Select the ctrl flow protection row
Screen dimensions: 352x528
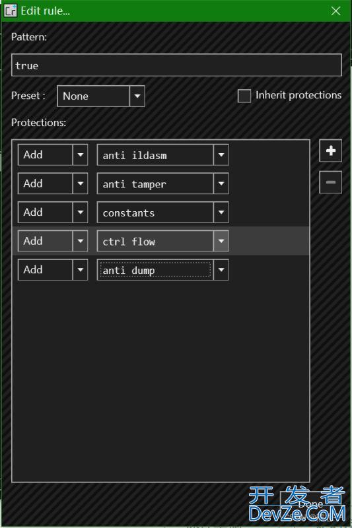(x=161, y=241)
